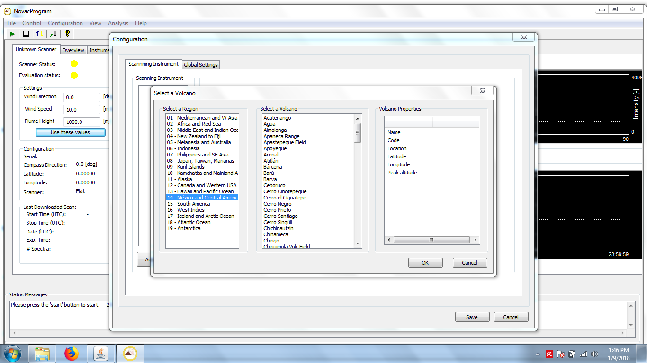Cancel the Select a Volcano dialog
The height and width of the screenshot is (363, 647).
[x=469, y=263]
